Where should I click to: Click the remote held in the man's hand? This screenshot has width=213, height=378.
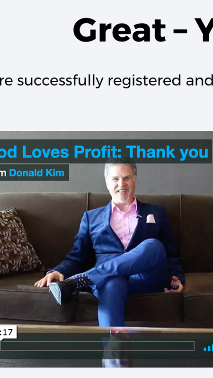175,287
